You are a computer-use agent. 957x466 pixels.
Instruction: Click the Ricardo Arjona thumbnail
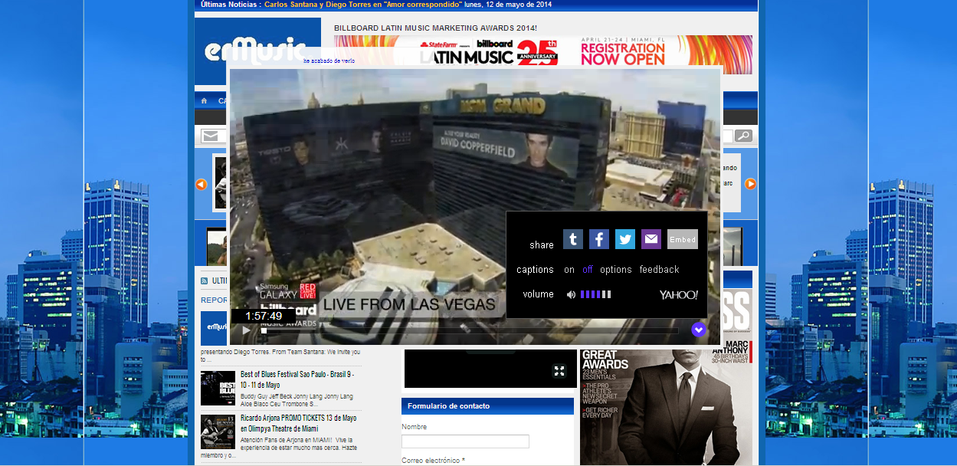(218, 432)
